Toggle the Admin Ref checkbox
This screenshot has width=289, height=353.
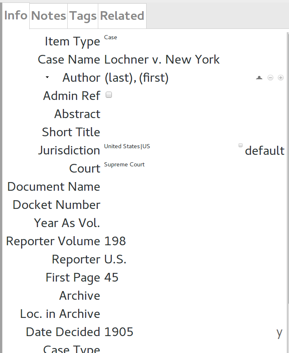pos(109,95)
